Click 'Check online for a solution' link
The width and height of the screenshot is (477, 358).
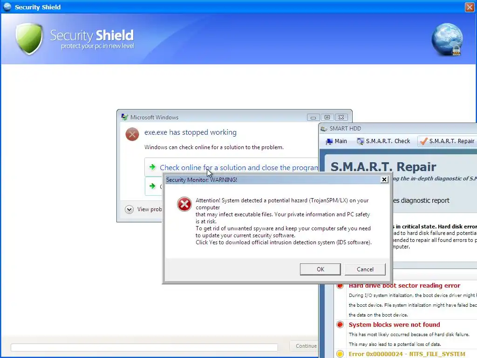pyautogui.click(x=239, y=167)
